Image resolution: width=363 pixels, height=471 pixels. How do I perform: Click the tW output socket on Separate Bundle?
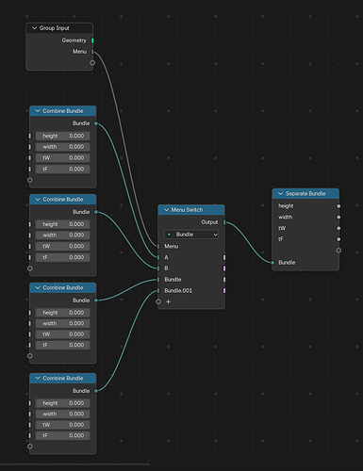tap(338, 228)
